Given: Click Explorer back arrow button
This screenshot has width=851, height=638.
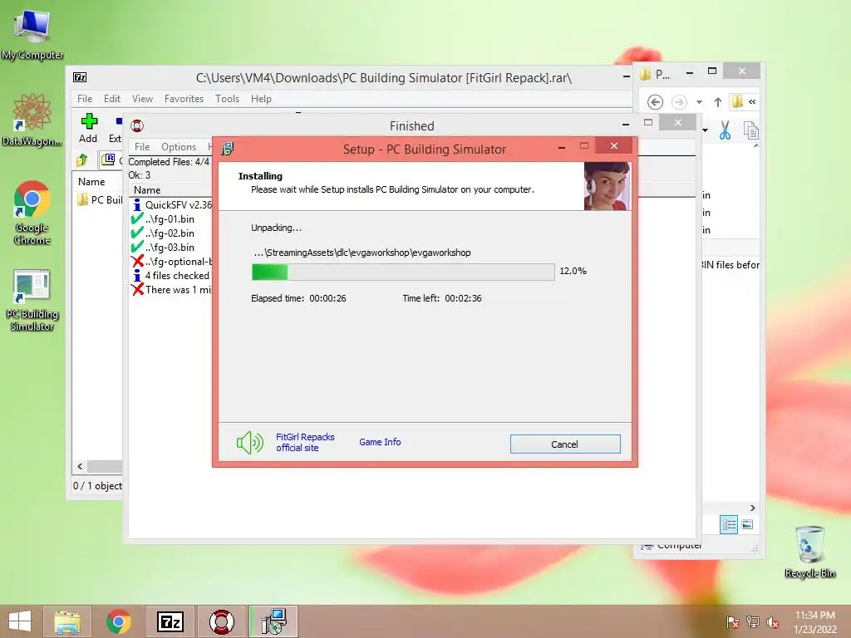Looking at the screenshot, I should click(x=655, y=102).
